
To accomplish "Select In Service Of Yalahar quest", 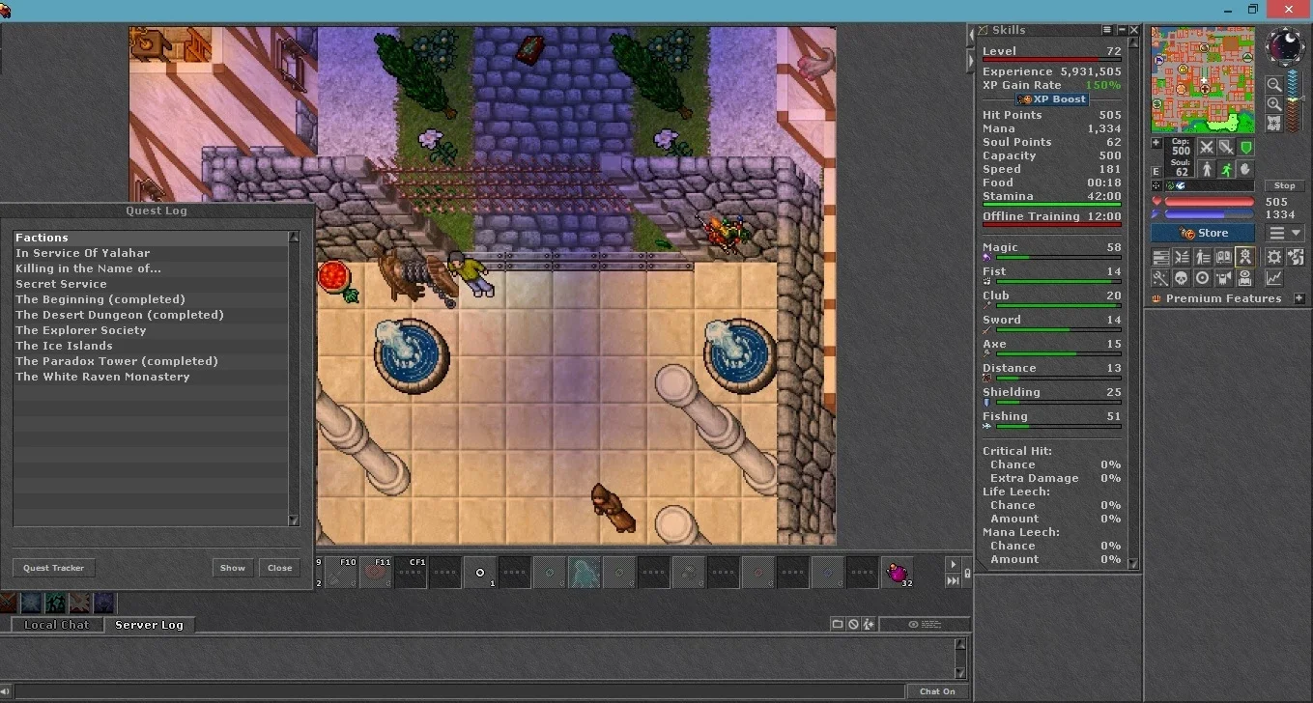I will [x=151, y=253].
